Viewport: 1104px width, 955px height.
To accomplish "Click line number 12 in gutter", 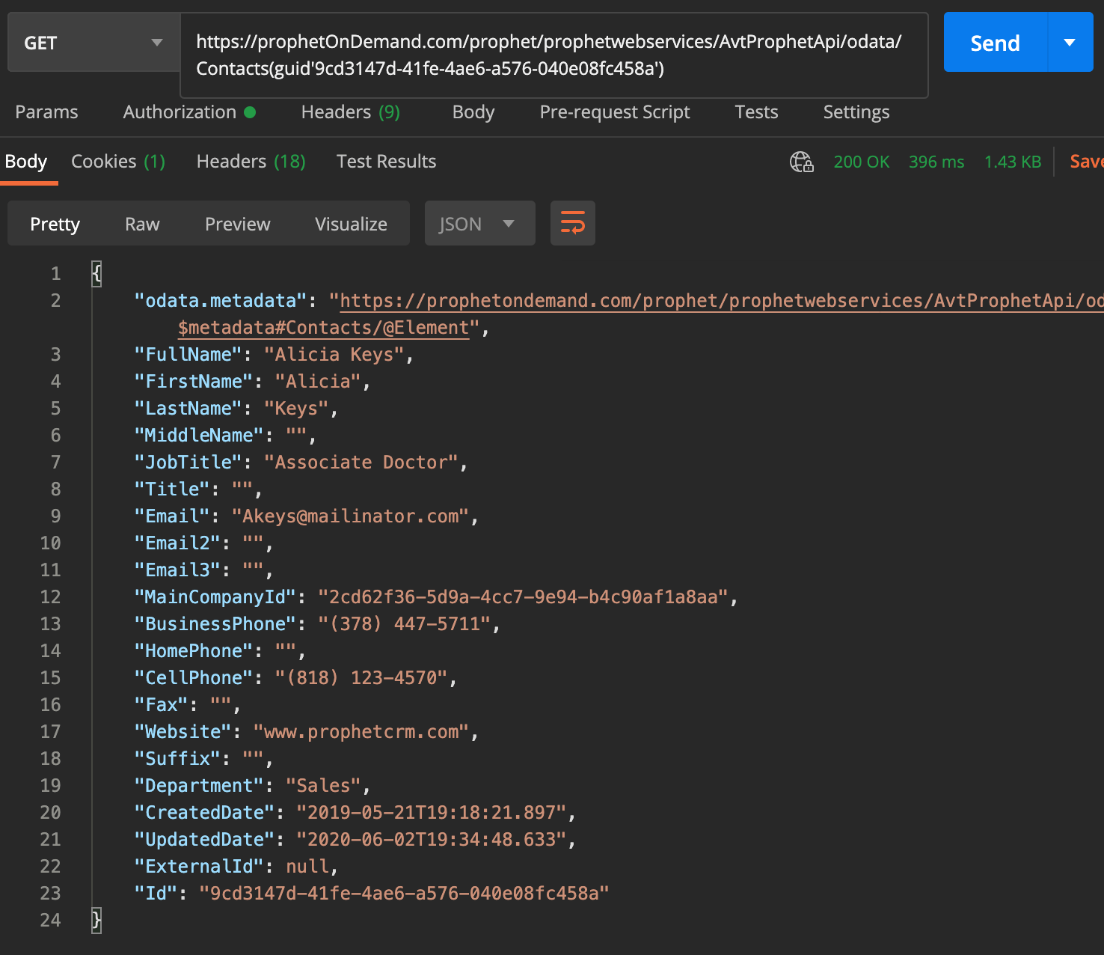I will pyautogui.click(x=50, y=597).
